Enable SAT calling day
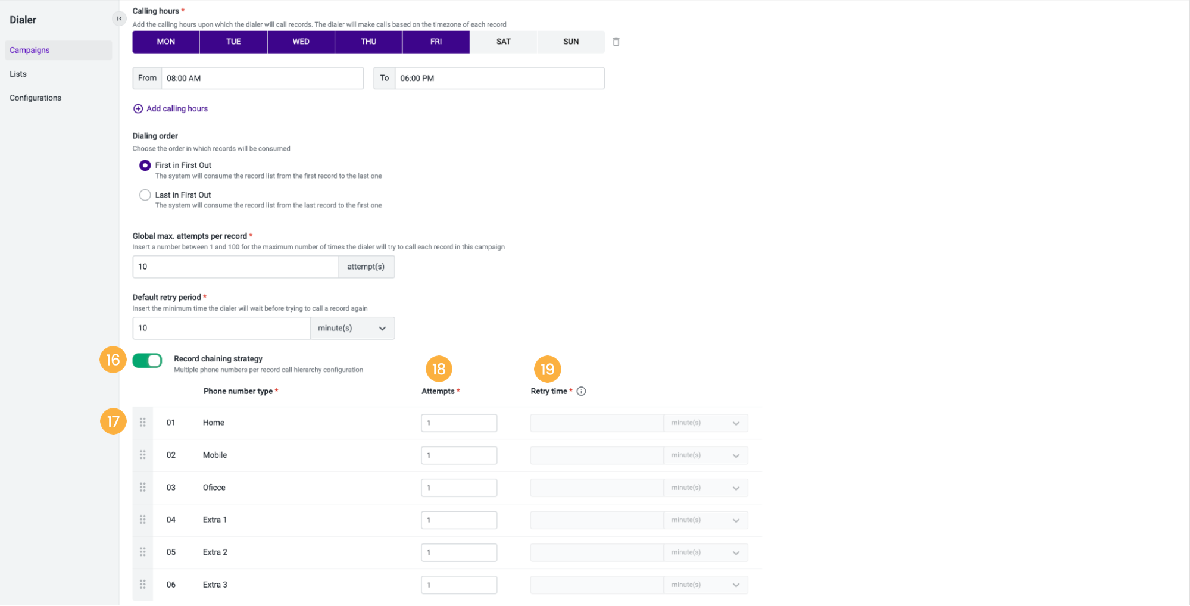Image resolution: width=1190 pixels, height=606 pixels. tap(504, 42)
